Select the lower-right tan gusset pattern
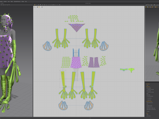 pyautogui.click(x=89, y=105)
